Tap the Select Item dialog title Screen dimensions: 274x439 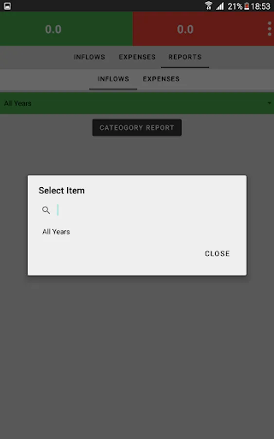(x=61, y=190)
